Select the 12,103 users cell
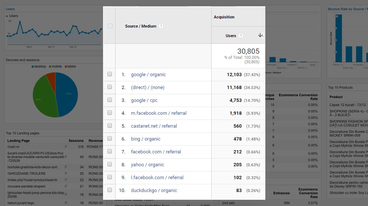The width and height of the screenshot is (368, 206). click(234, 75)
